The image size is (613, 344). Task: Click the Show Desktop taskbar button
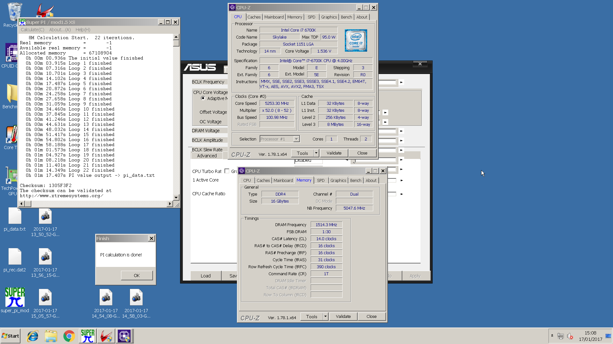click(608, 336)
